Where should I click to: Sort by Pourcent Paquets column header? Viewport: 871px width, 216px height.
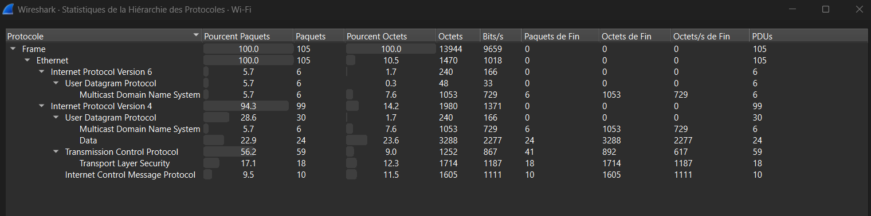248,36
